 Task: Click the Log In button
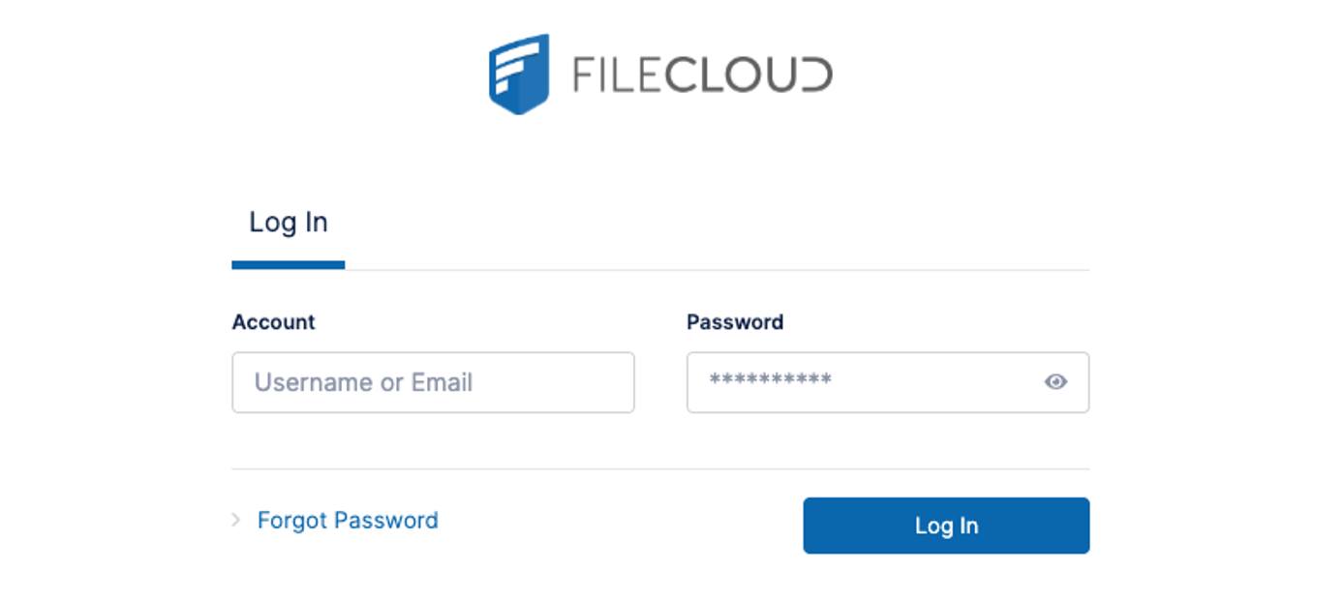click(x=945, y=526)
